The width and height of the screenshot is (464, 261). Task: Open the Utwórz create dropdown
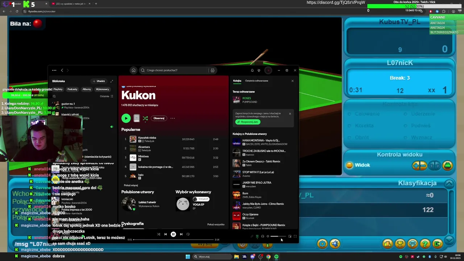pos(99,81)
